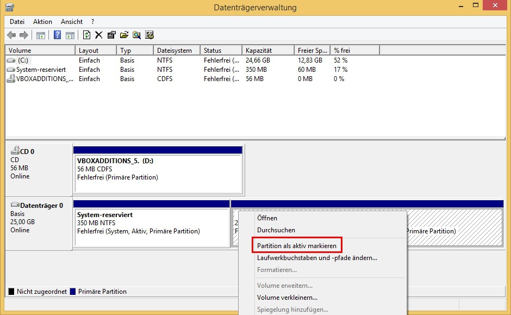Open the Aktion menu

[42, 22]
